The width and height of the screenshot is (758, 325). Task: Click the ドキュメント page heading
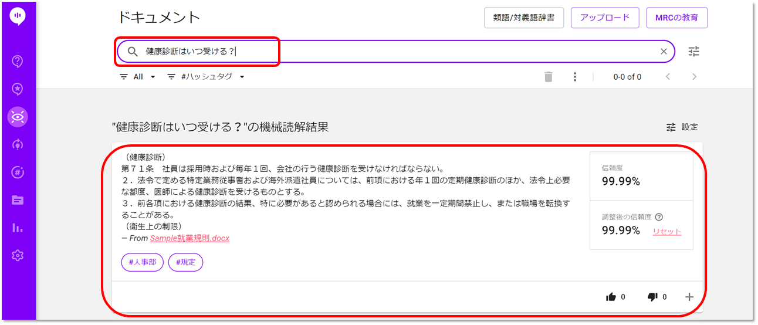pyautogui.click(x=159, y=17)
